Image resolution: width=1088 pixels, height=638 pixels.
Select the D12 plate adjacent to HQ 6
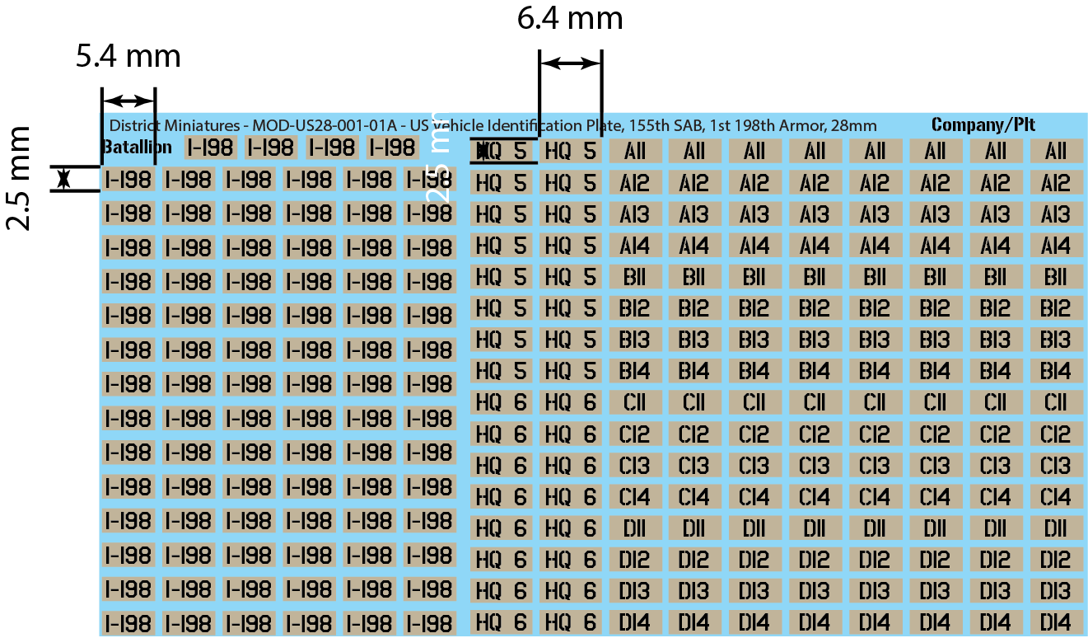(635, 559)
